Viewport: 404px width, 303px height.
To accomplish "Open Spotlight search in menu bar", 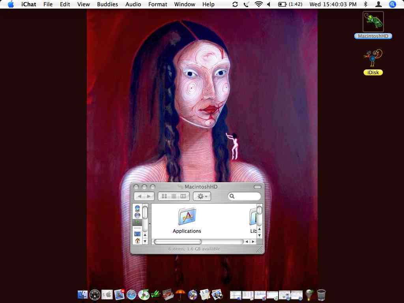I will point(393,4).
